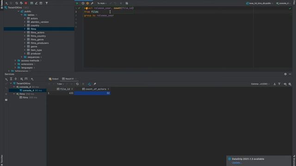Click the count_of_actors column header
Image resolution: width=296 pixels, height=166 pixels.
(x=96, y=89)
